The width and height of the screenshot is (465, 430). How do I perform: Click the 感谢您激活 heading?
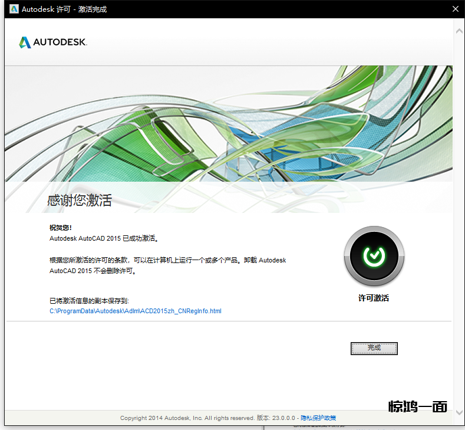coord(80,201)
